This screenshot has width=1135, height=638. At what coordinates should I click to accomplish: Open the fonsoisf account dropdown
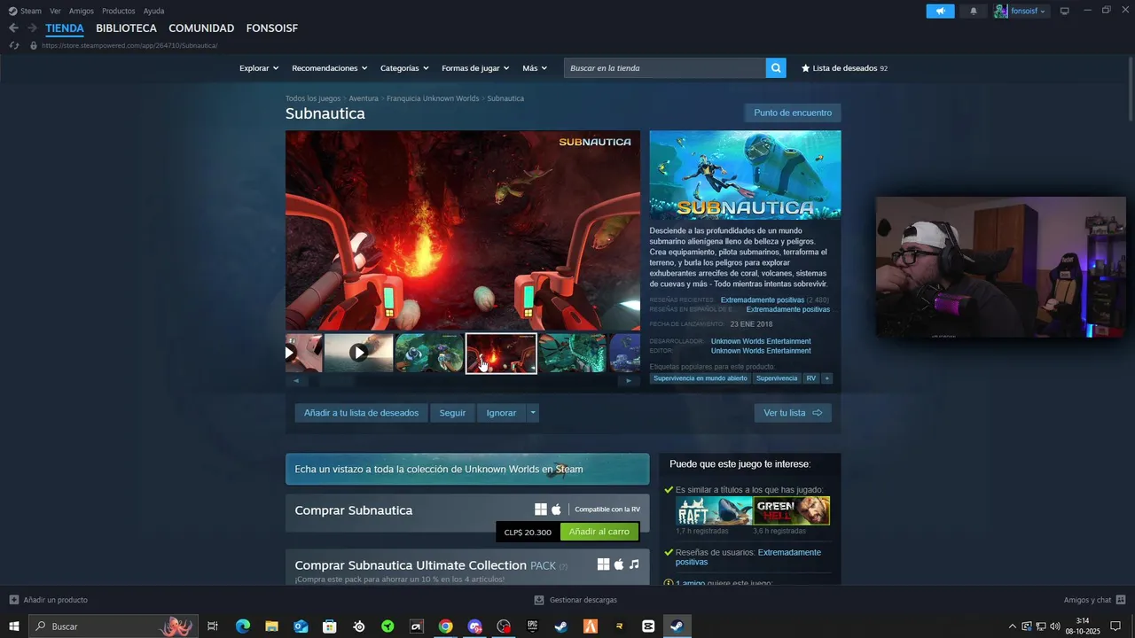(1021, 11)
